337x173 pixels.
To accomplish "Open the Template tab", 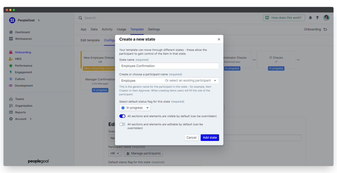I will tap(137, 29).
